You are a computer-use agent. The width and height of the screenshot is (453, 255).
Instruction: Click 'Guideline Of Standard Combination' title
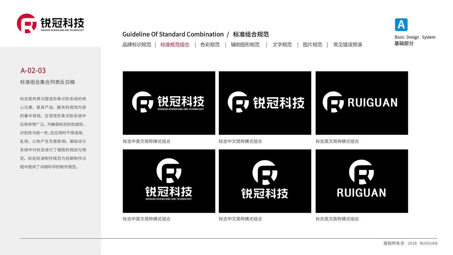tap(173, 34)
